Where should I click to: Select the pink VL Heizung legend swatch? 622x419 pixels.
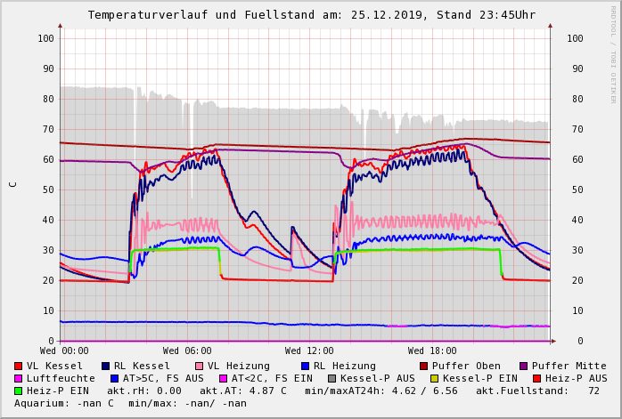point(199,367)
